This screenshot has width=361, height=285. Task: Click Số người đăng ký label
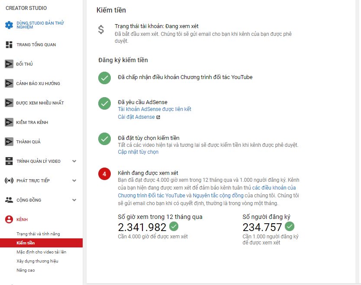coord(266,217)
